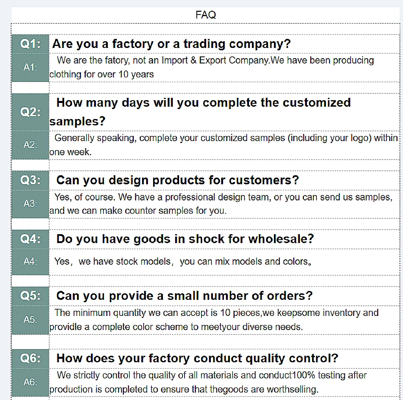The height and width of the screenshot is (400, 403).
Task: Click the A1 label cell
Action: (x=30, y=68)
